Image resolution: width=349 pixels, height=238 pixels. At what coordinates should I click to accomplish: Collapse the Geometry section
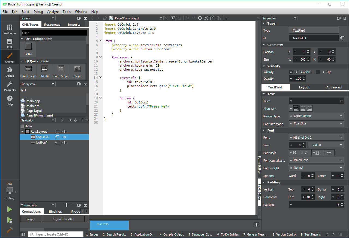(x=264, y=45)
